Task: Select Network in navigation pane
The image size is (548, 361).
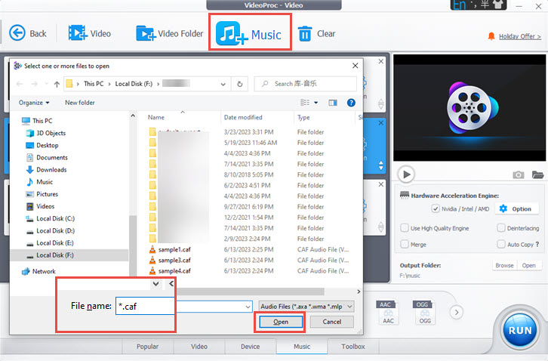Action: pyautogui.click(x=44, y=271)
